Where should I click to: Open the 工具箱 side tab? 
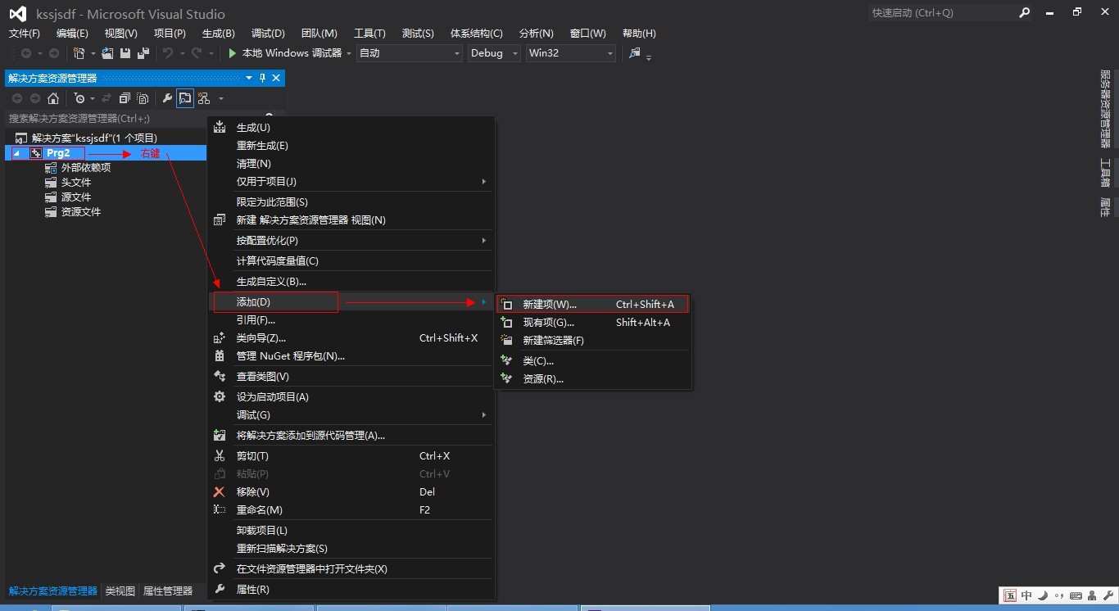click(x=1105, y=173)
